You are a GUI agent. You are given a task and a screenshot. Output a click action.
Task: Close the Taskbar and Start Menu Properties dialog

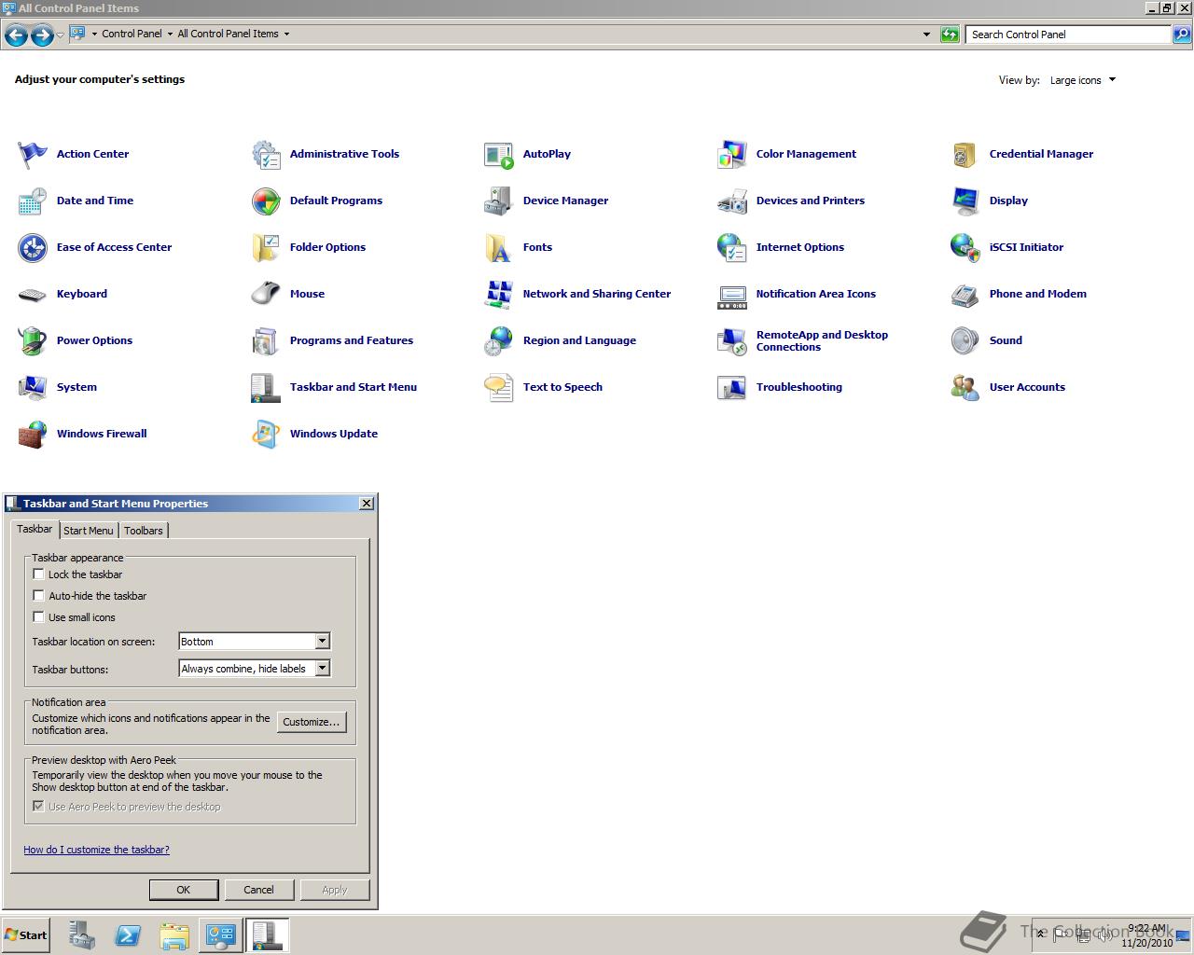[367, 504]
